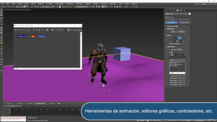Open the Hierarchy command panel tab
This screenshot has height=122, width=217.
point(174,11)
